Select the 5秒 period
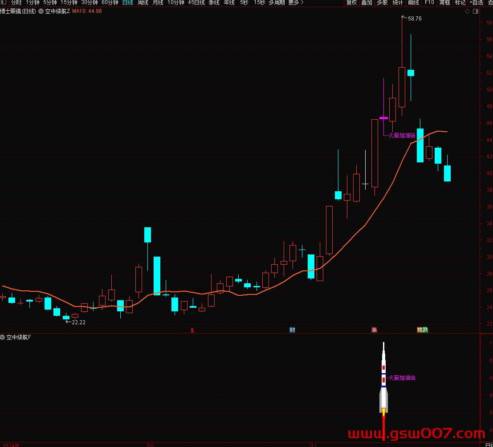This screenshot has width=493, height=447. [x=244, y=3]
